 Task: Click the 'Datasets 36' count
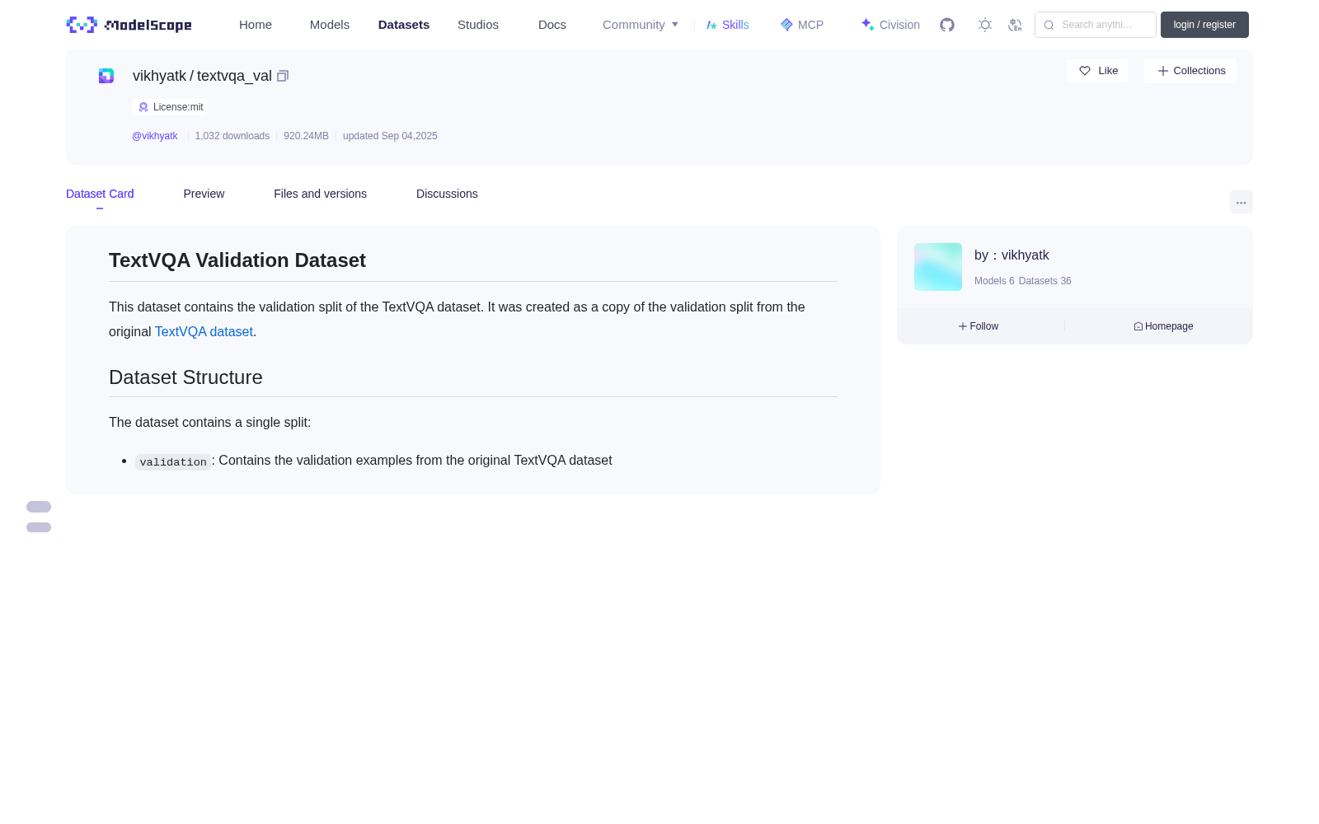click(x=1045, y=281)
